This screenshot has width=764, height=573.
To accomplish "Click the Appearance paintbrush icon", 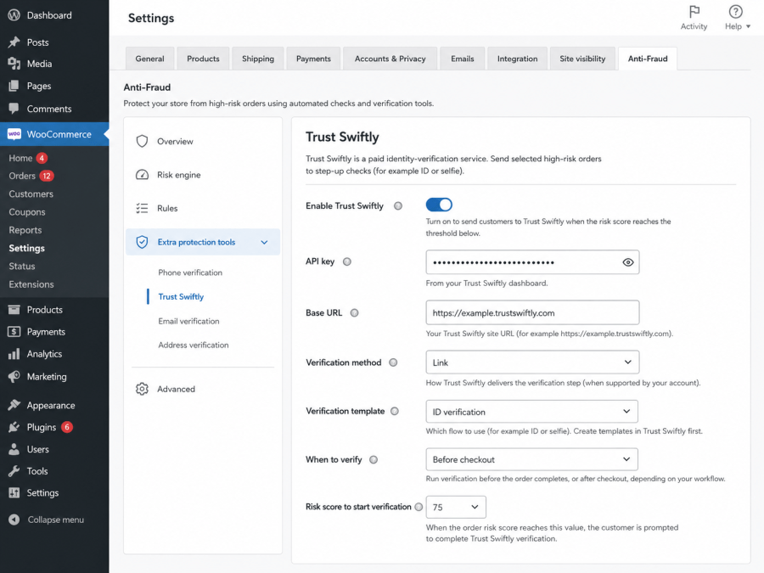I will [x=14, y=405].
